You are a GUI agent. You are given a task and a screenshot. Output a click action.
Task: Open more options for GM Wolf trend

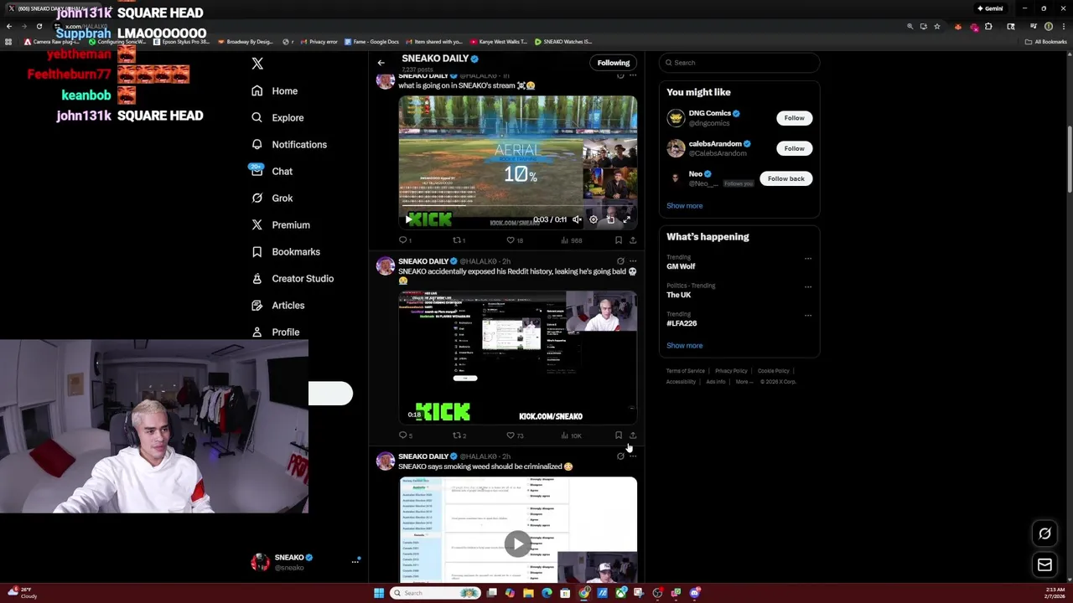pos(808,258)
